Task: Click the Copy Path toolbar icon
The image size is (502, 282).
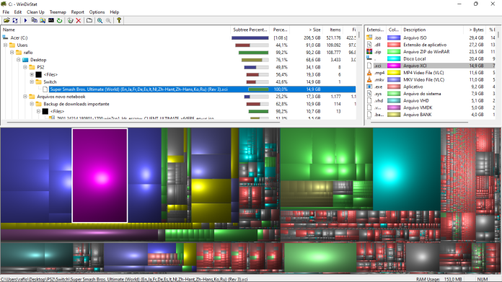Action: pos(34,20)
